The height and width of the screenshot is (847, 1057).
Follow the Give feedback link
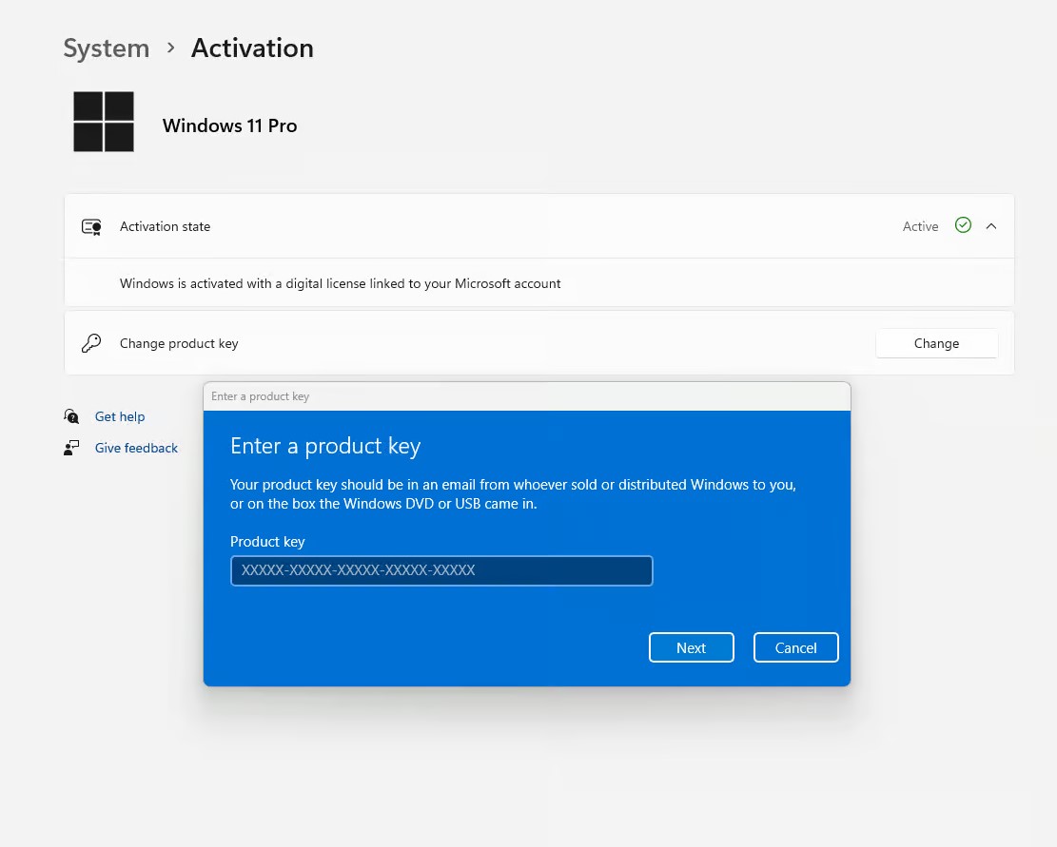[136, 448]
